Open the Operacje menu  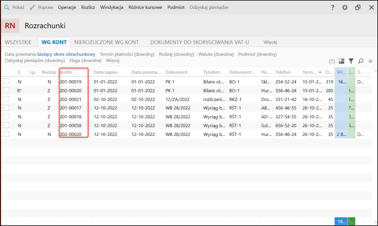pyautogui.click(x=67, y=8)
